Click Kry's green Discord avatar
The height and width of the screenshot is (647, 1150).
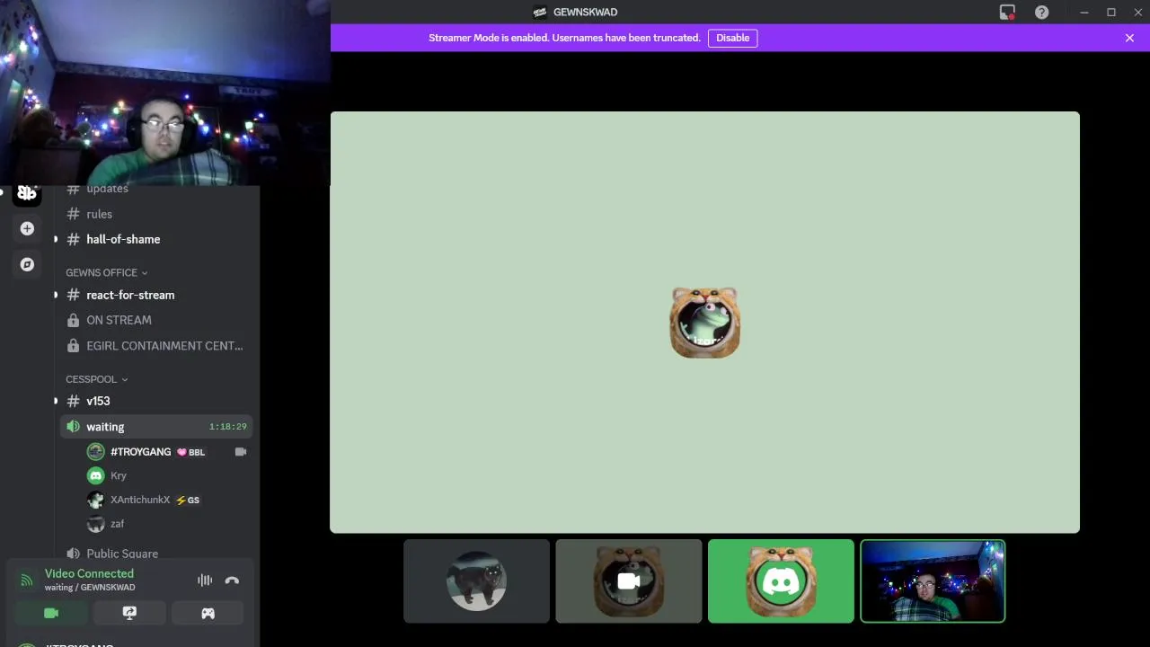tap(95, 475)
